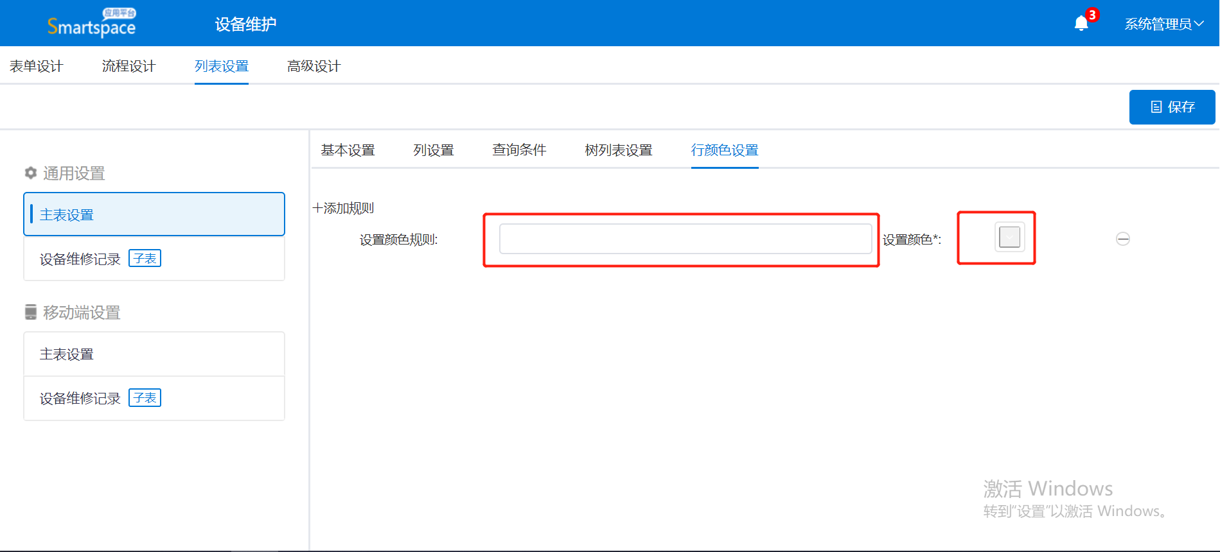Screen dimensions: 1220x552
Task: Open the notification bell
Action: click(x=1082, y=24)
